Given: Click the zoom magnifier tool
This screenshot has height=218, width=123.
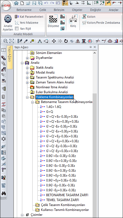Looking at the screenshot, I should 5,41.
